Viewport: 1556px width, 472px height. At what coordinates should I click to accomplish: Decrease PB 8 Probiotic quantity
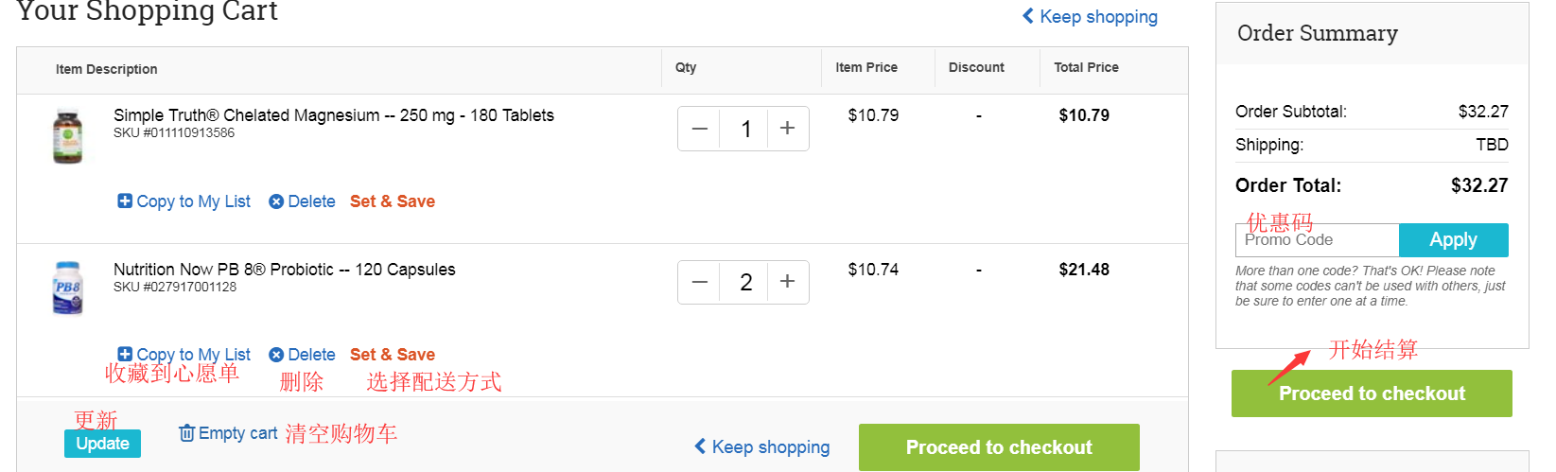(700, 282)
